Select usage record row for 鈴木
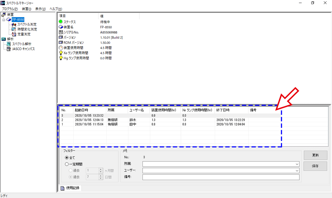Screen dimensions: 332x198 point(133,120)
